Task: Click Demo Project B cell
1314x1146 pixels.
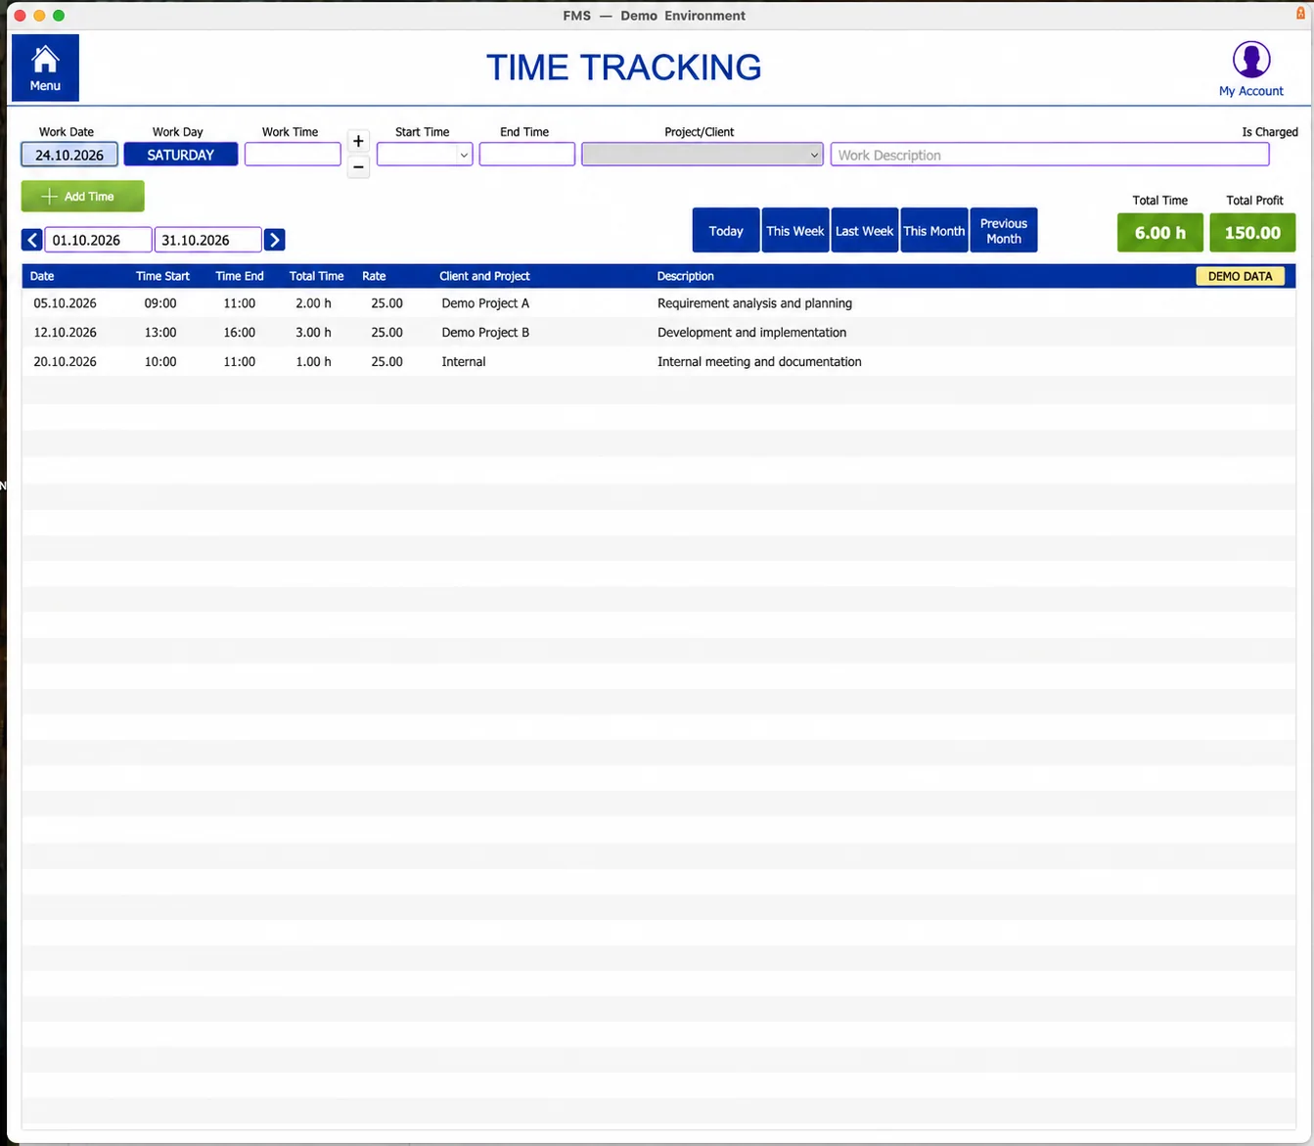Action: point(485,333)
